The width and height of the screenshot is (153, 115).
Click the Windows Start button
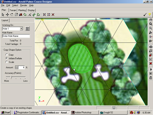click(6, 112)
